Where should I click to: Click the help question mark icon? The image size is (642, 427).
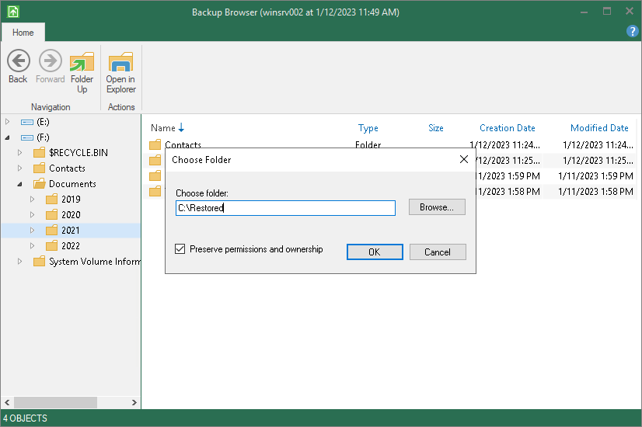(632, 31)
